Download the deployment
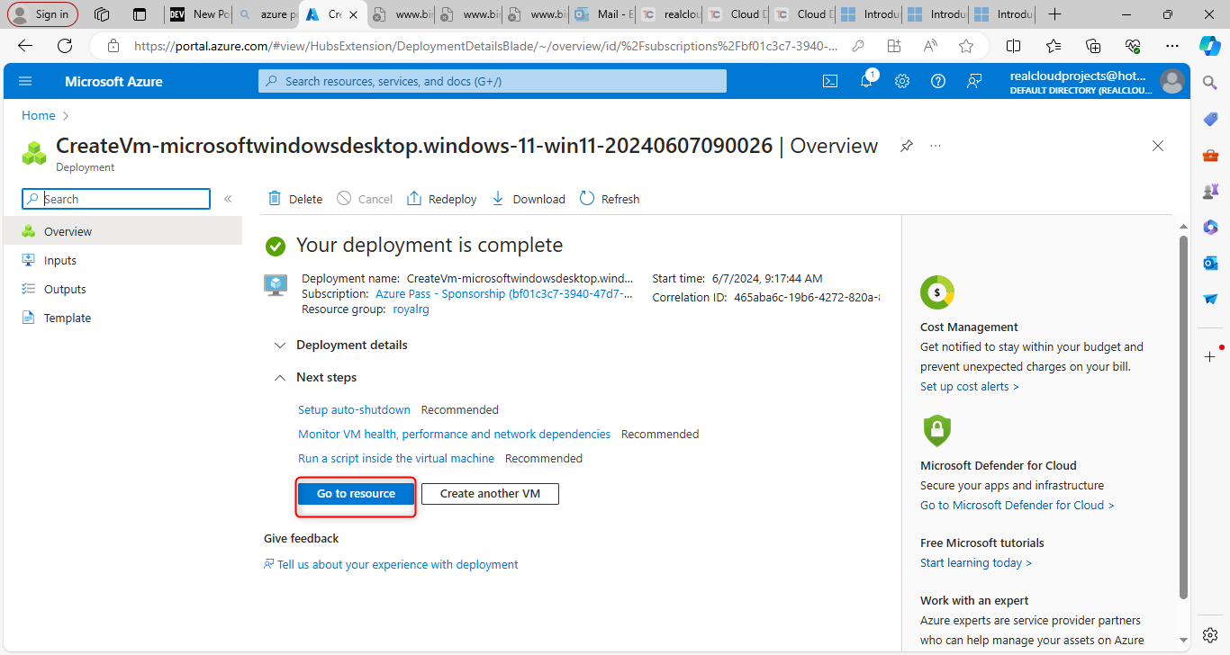The image size is (1230, 655). pos(529,199)
